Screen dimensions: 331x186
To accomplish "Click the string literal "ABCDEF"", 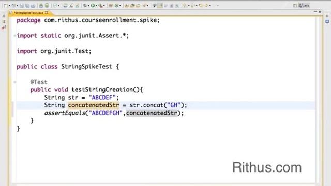I will pyautogui.click(x=102, y=98).
